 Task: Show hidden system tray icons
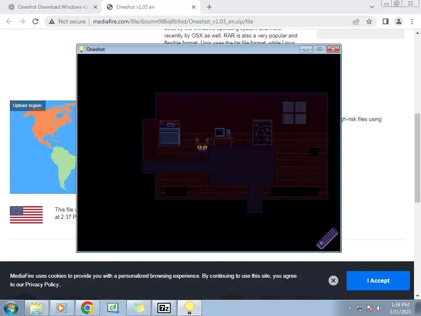(x=349, y=308)
